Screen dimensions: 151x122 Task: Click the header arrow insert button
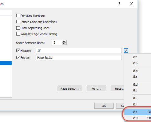pyautogui.click(x=126, y=51)
